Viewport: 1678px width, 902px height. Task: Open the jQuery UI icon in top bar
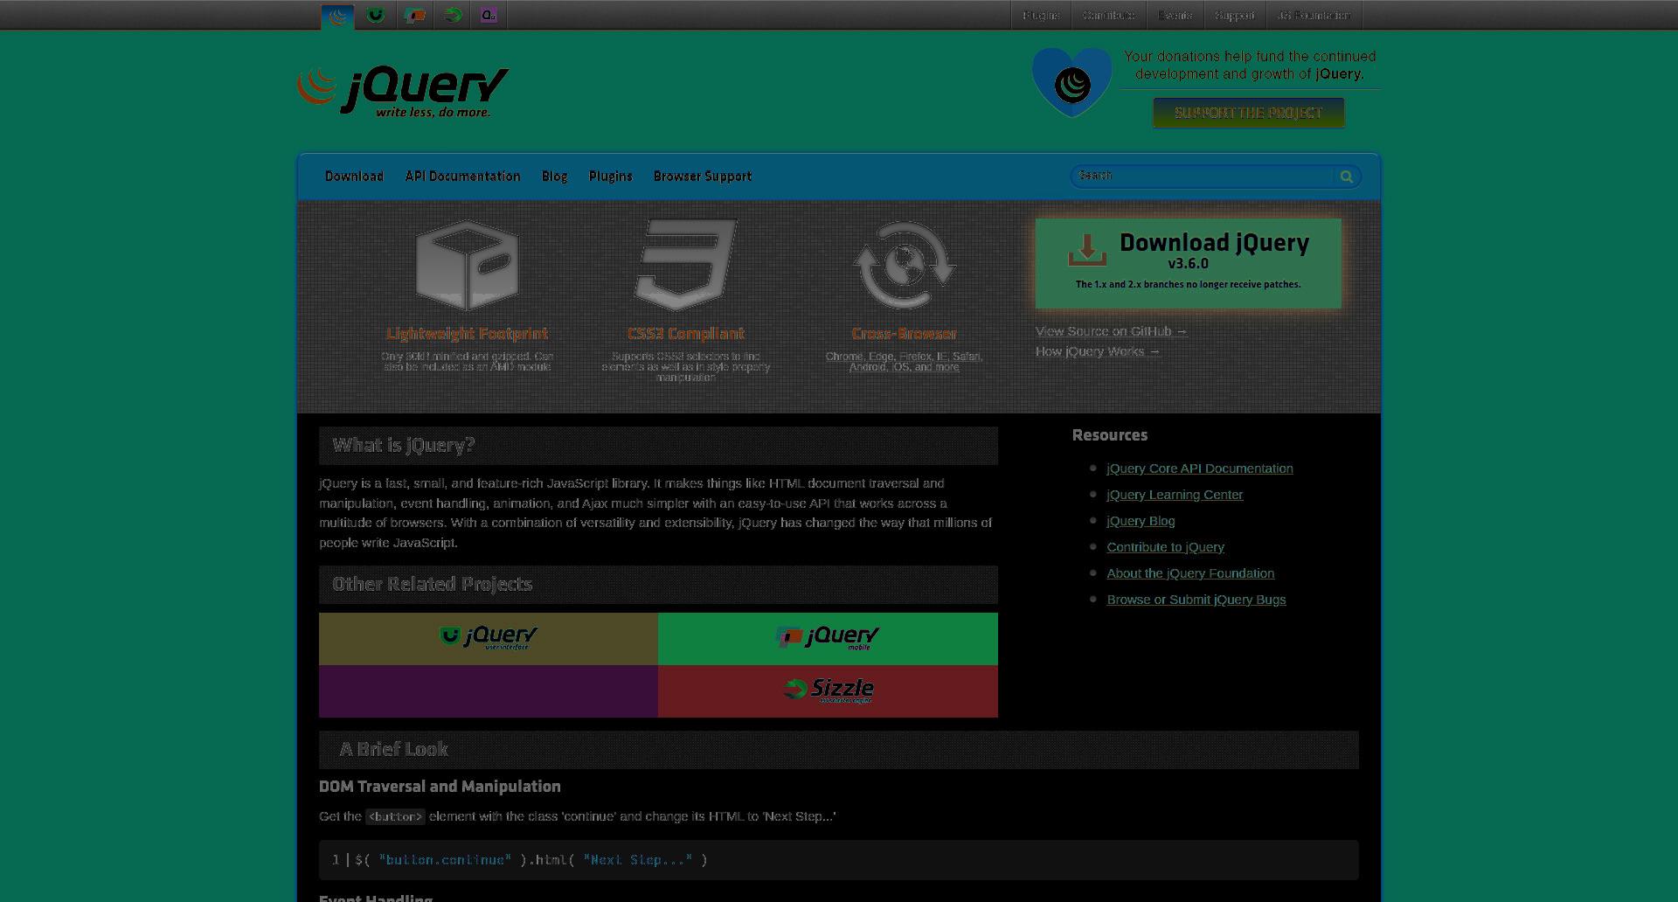[x=376, y=16]
